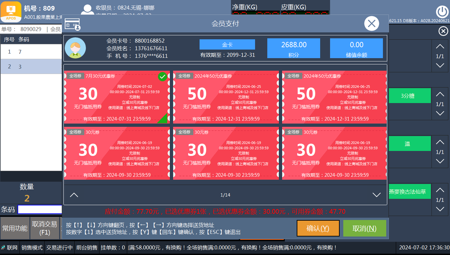The image size is (450, 255).
Task: Click the down arrow beside 温
Action: (x=440, y=161)
